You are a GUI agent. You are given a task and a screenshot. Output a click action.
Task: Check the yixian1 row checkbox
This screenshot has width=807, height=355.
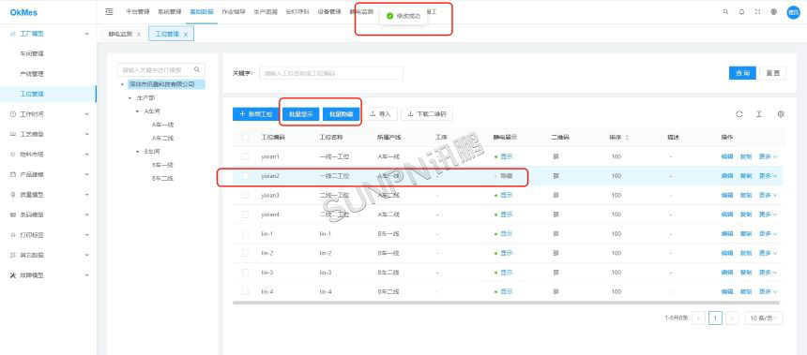(245, 155)
